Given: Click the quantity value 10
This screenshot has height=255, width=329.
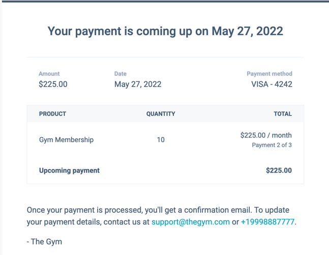Looking at the screenshot, I should tap(161, 139).
